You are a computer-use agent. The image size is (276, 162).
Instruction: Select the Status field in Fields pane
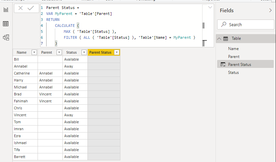click(x=233, y=73)
